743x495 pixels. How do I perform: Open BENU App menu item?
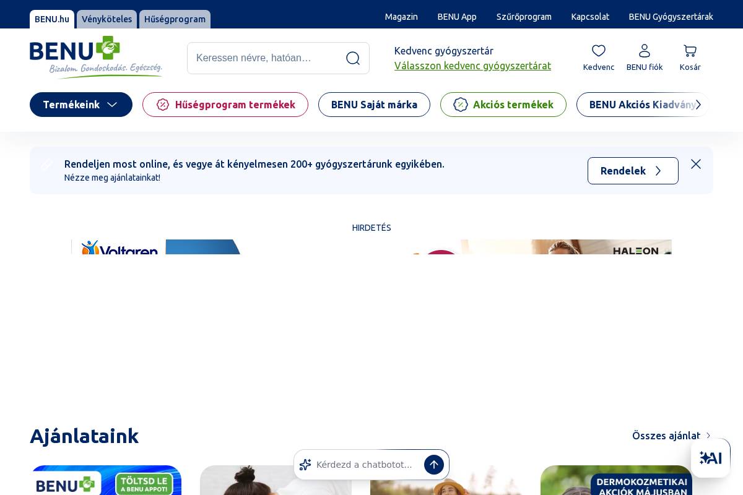[x=457, y=17]
